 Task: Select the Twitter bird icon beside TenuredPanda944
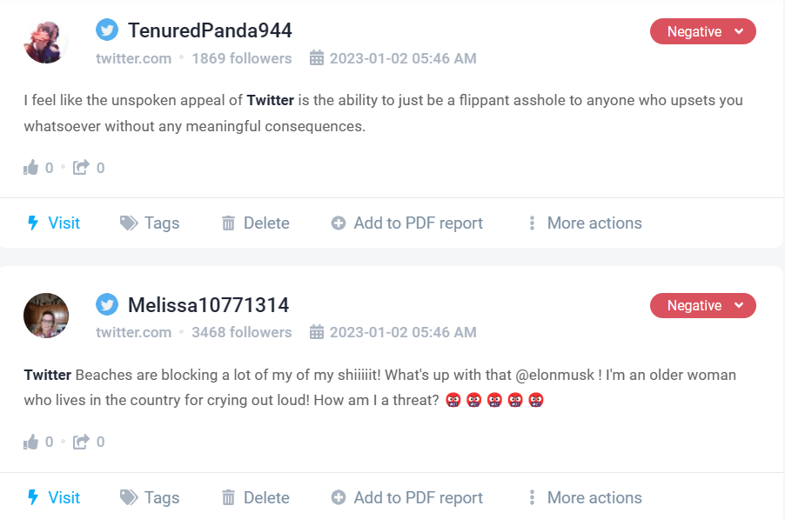coord(106,29)
